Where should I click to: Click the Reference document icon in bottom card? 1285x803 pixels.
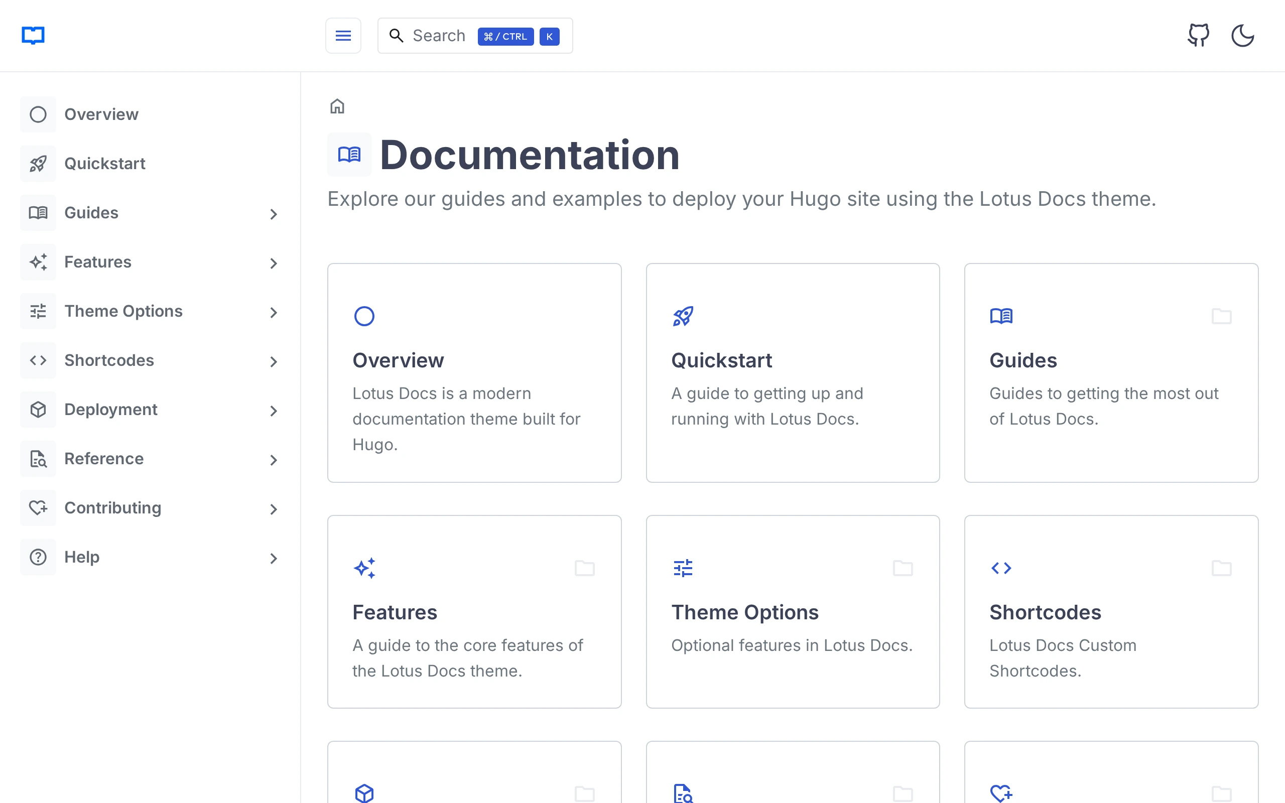click(x=683, y=793)
